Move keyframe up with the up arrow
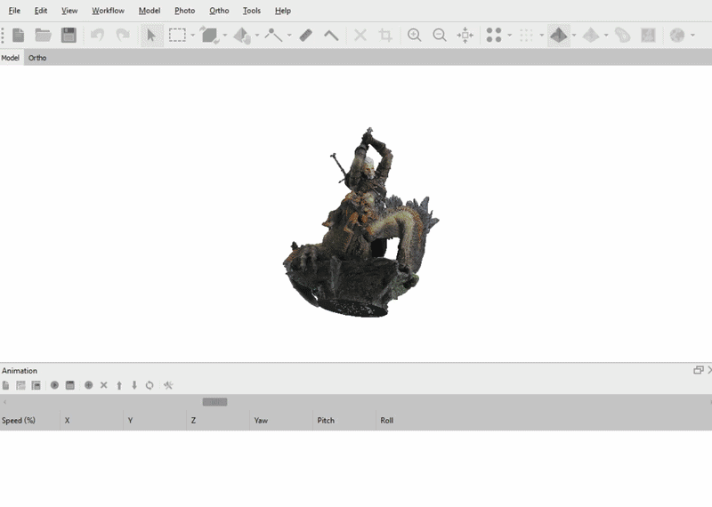The width and height of the screenshot is (712, 507). coord(119,385)
